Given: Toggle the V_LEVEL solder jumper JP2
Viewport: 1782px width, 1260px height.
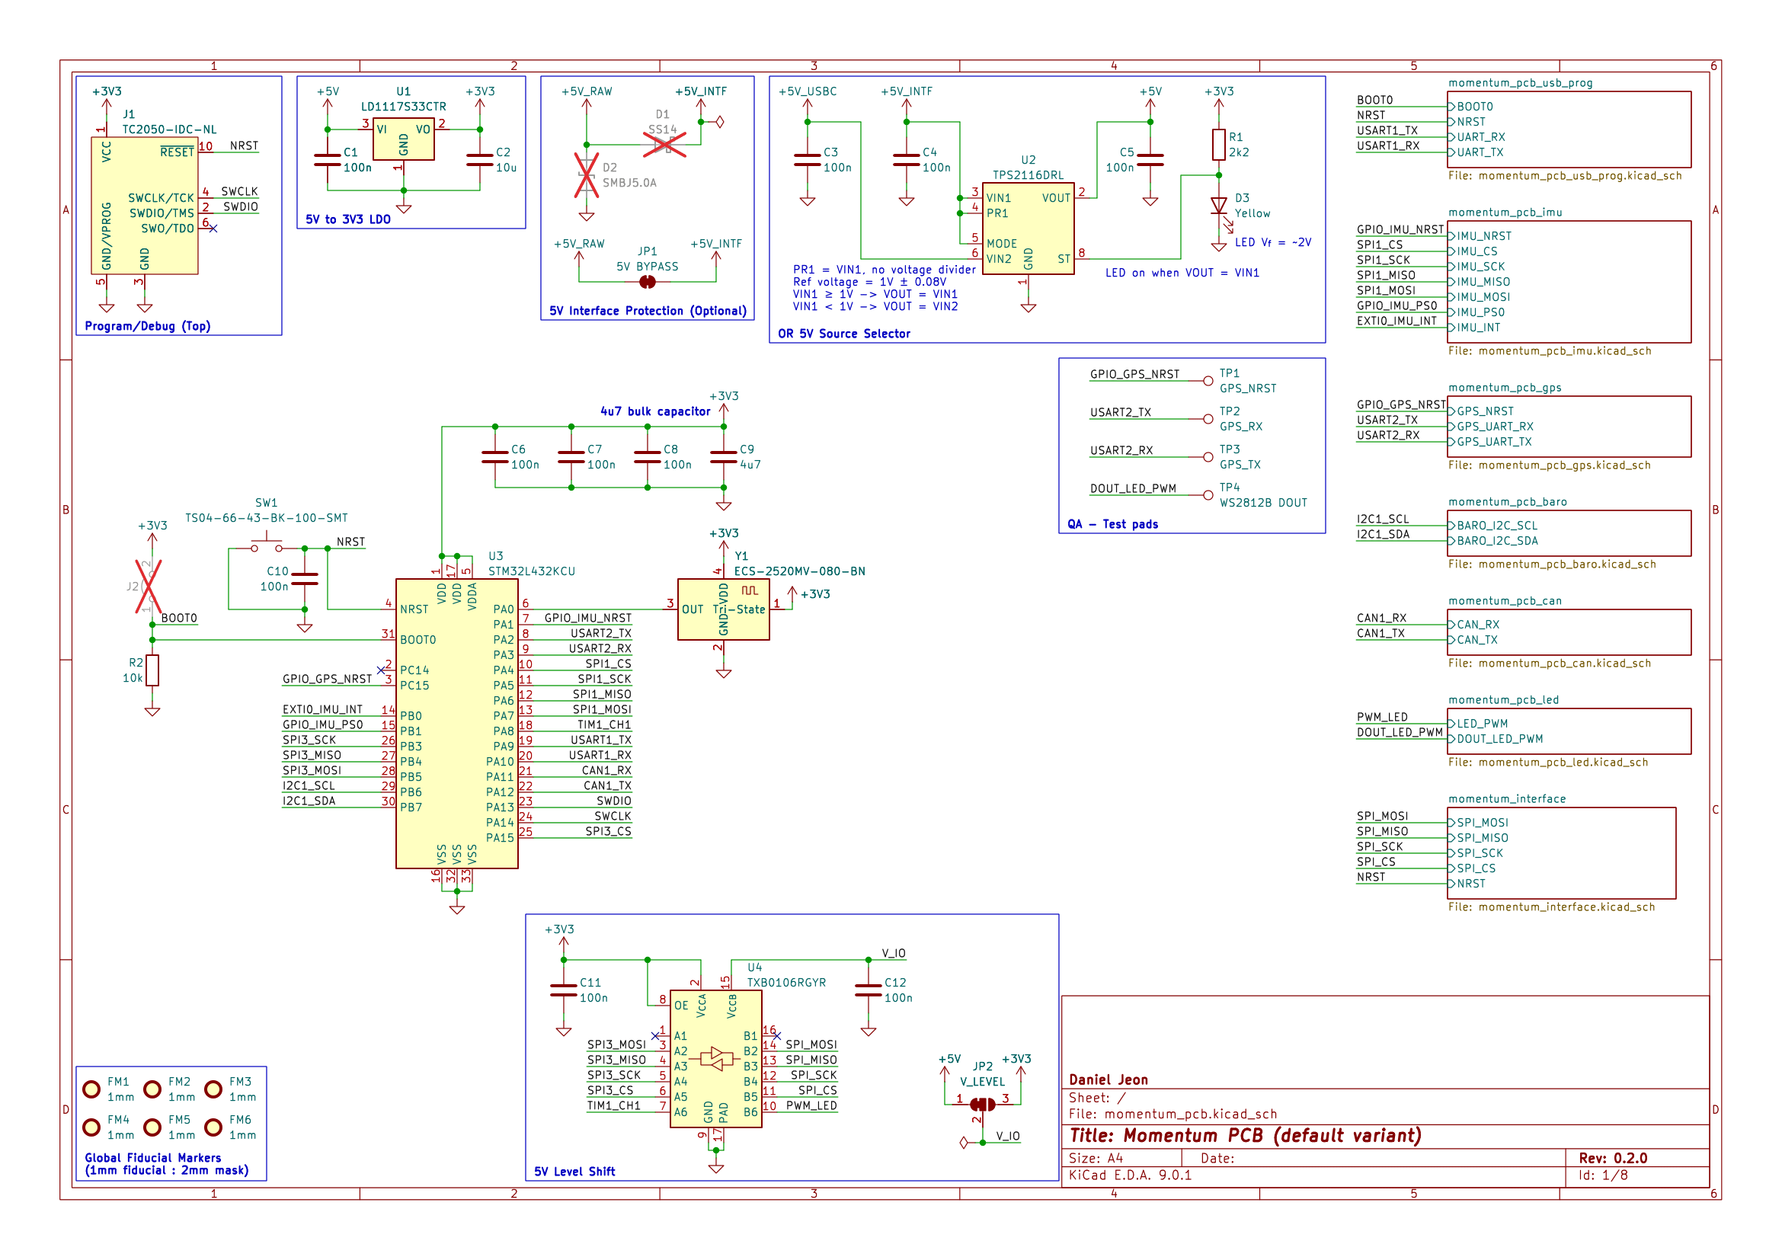Looking at the screenshot, I should (x=984, y=1103).
